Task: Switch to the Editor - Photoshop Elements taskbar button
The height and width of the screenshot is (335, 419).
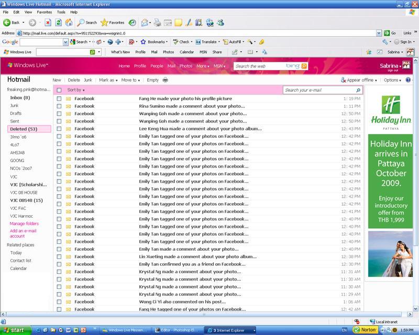Action: (177, 330)
